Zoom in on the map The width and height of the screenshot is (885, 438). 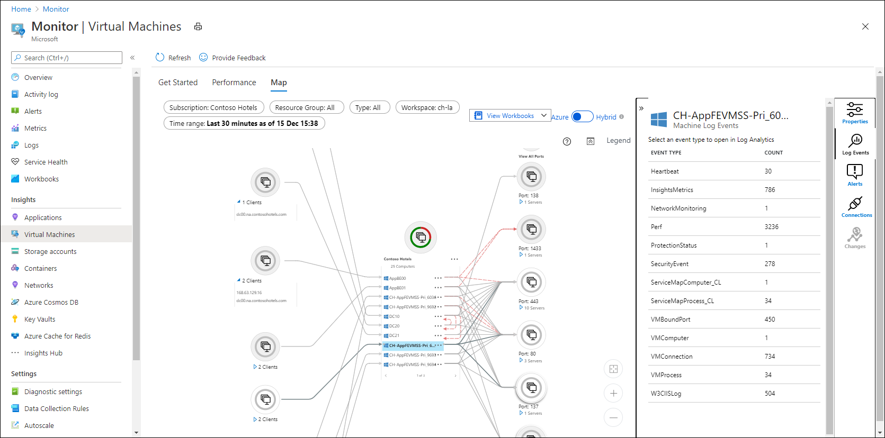[x=613, y=393]
